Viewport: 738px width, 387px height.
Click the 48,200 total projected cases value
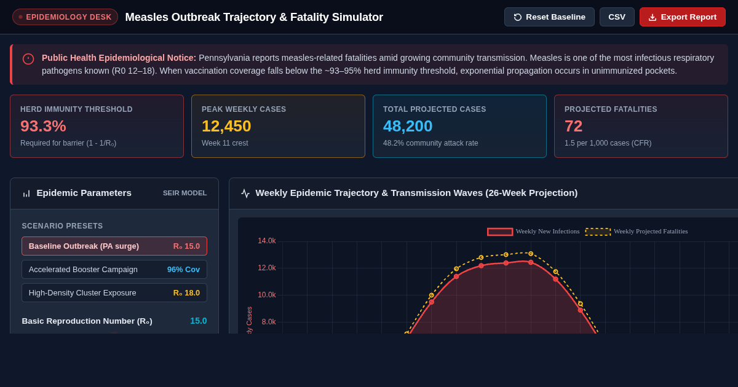pos(408,126)
